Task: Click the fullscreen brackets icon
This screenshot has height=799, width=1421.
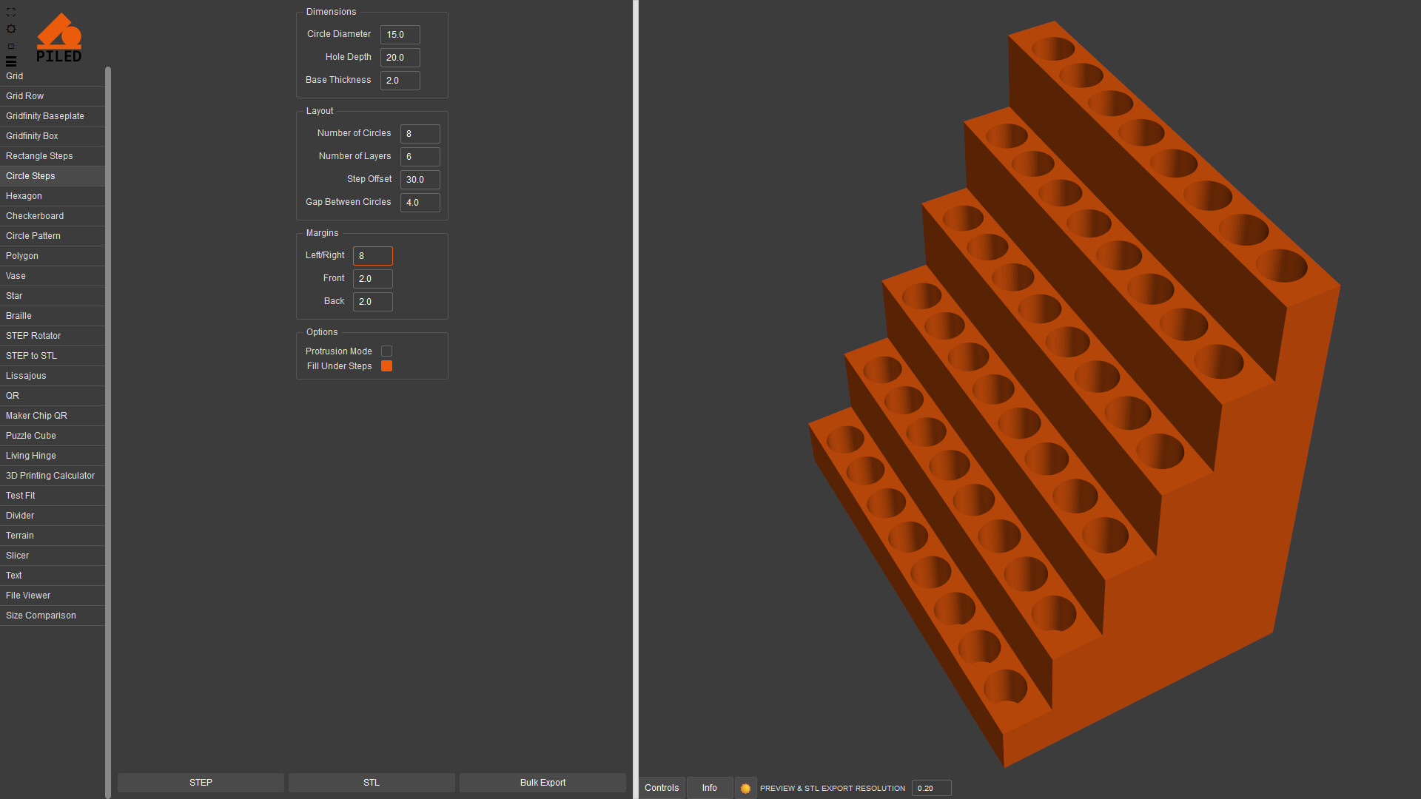Action: pos(10,13)
